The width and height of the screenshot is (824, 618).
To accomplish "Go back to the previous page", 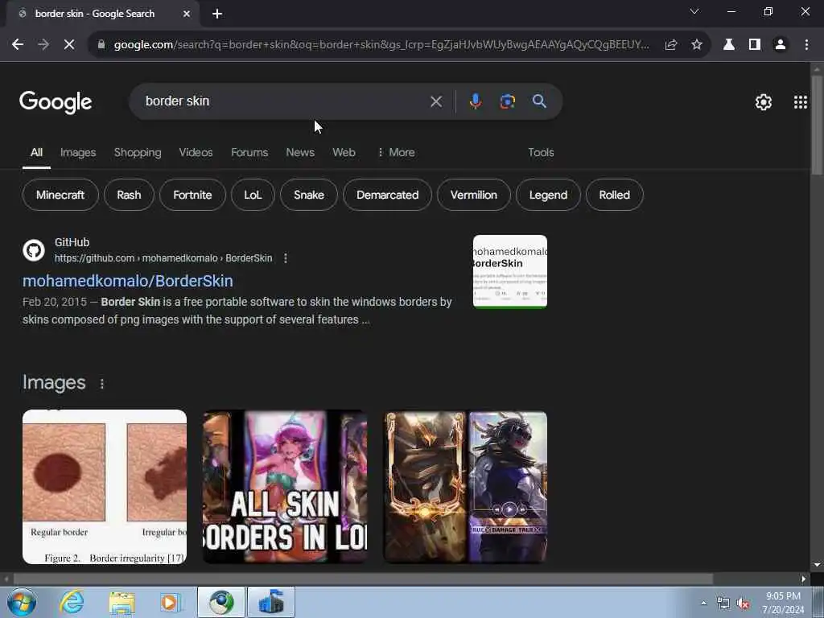I will (x=18, y=45).
